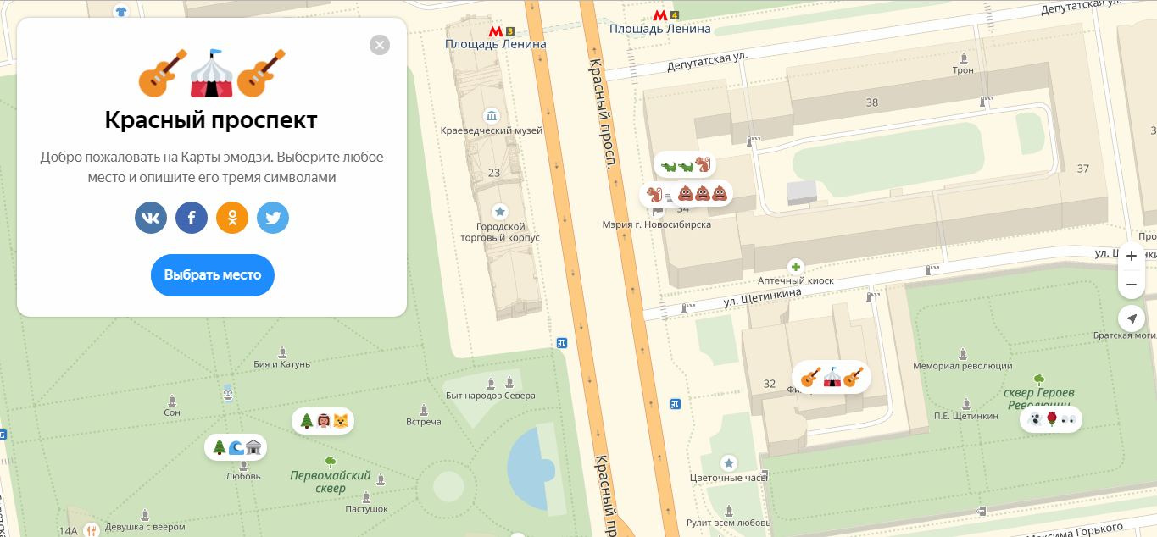This screenshot has height=537, width=1157.
Task: Share via Odnoklassniki icon
Action: 232,218
